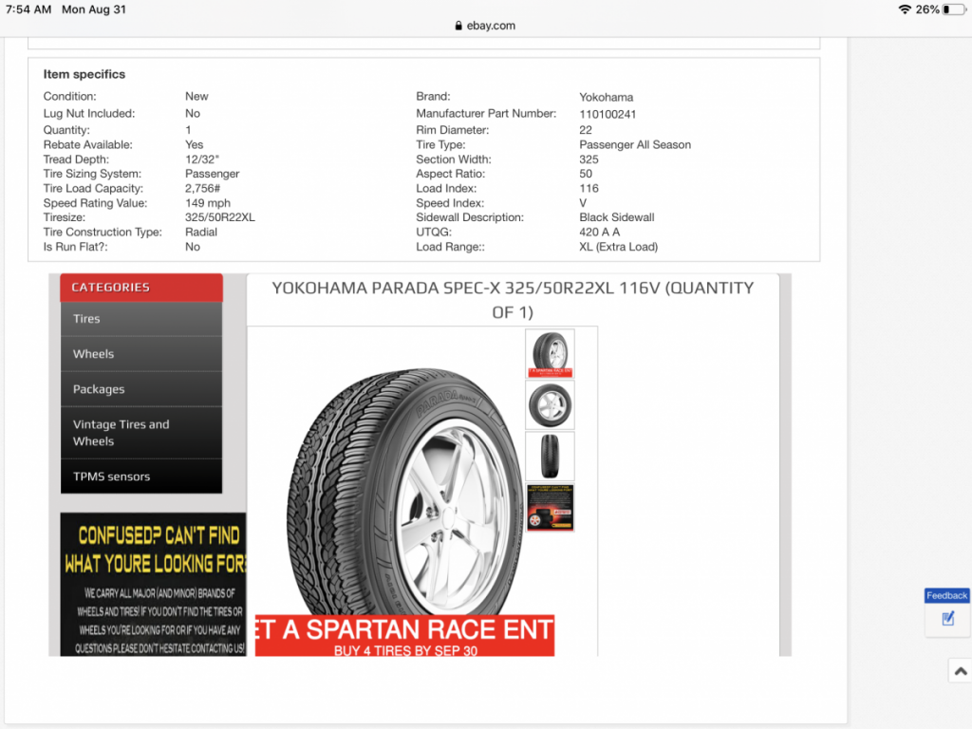Viewport: 972px width, 729px height.
Task: Click the Rebate Available value Yes
Action: point(194,145)
